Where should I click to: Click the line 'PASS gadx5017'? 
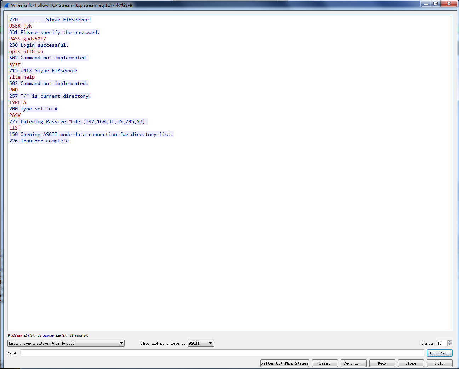pos(28,39)
